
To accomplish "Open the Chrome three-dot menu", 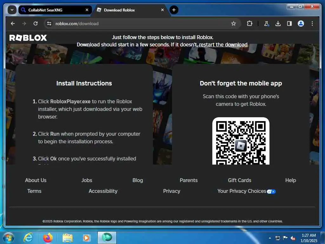I will [312, 24].
